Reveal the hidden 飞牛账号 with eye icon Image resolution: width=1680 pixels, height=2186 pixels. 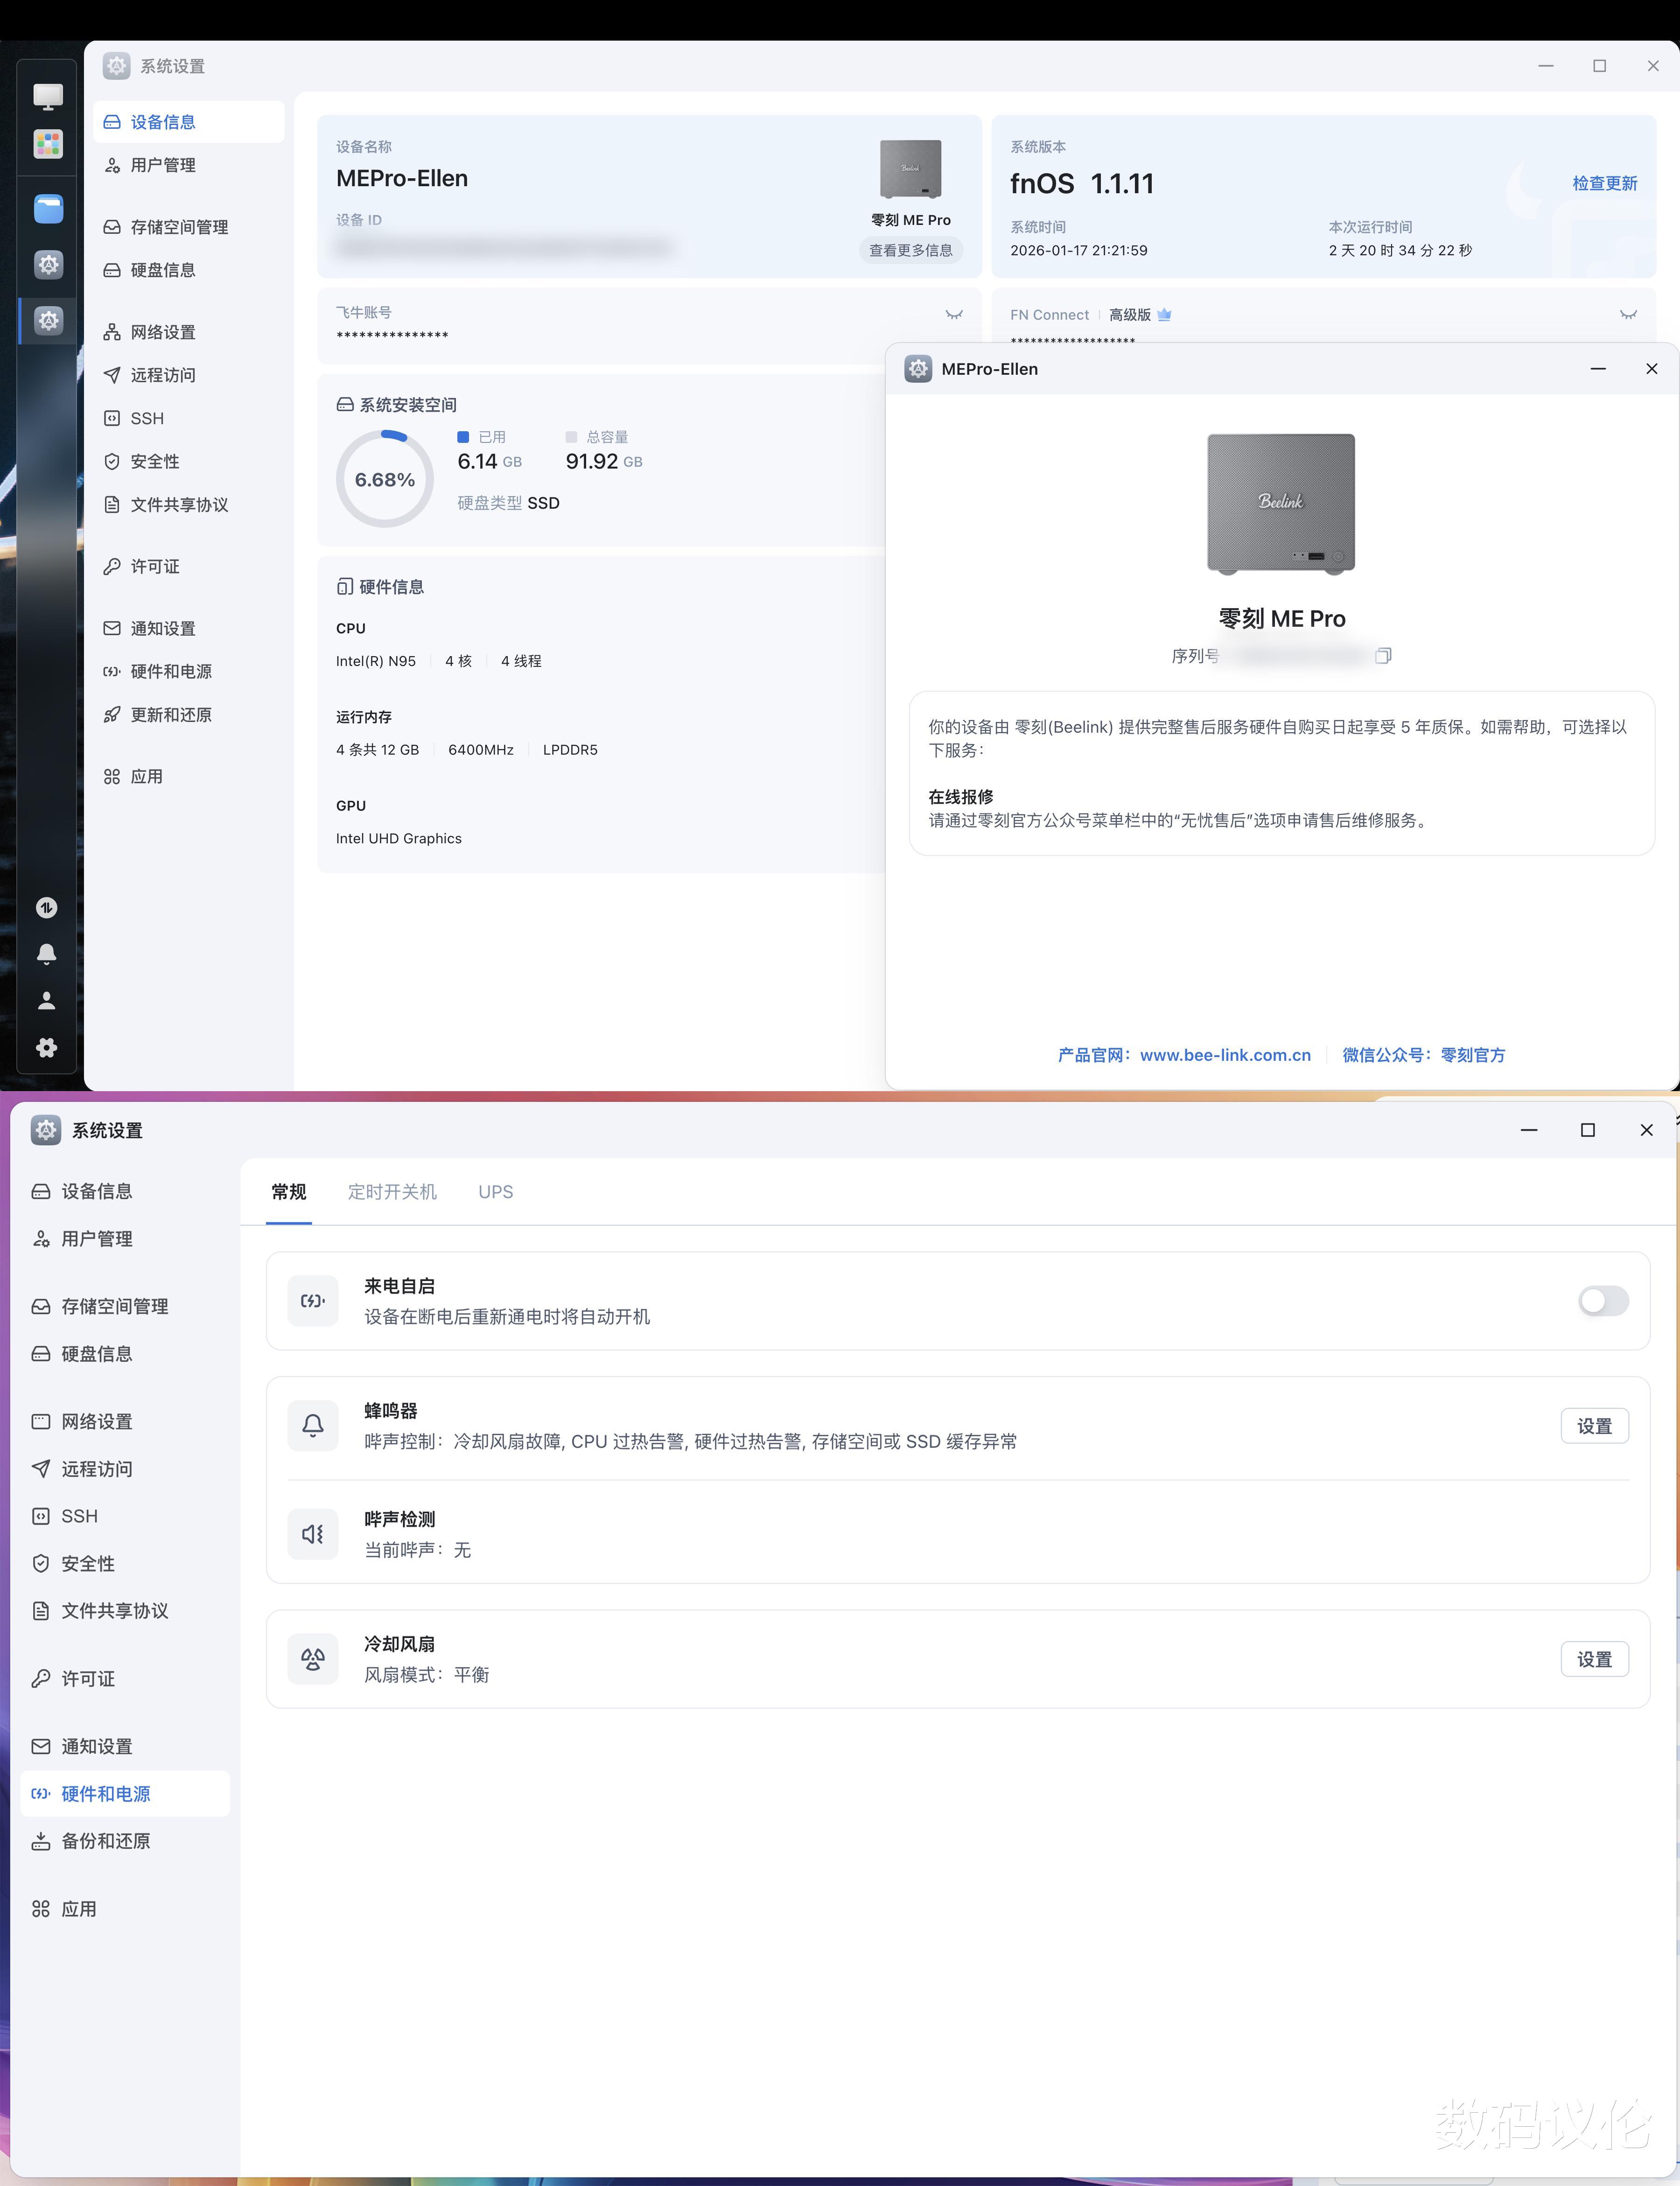(954, 315)
